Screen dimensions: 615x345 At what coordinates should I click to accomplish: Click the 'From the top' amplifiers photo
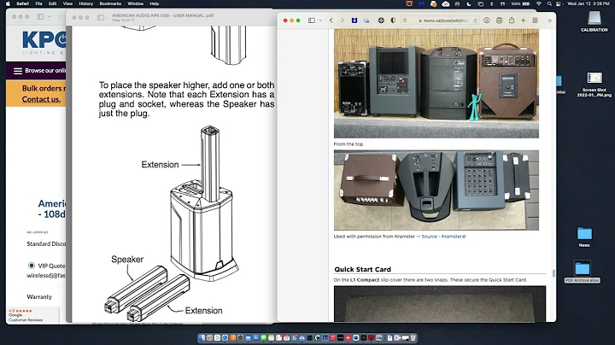coord(436,190)
